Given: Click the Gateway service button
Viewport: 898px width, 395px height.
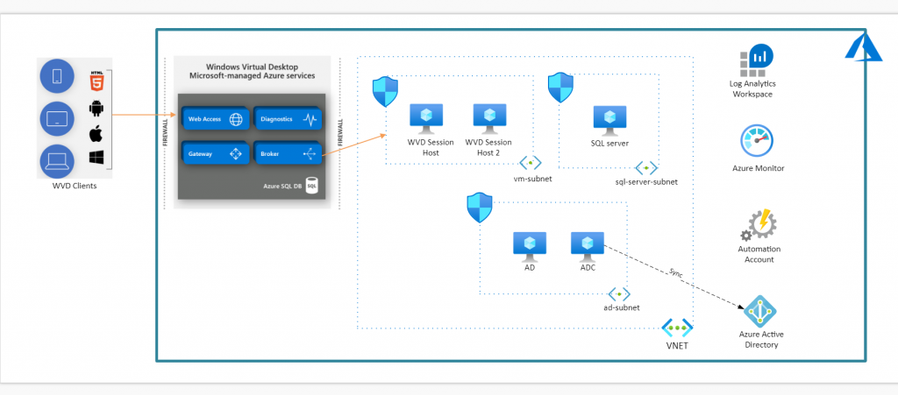Looking at the screenshot, I should coord(214,153).
